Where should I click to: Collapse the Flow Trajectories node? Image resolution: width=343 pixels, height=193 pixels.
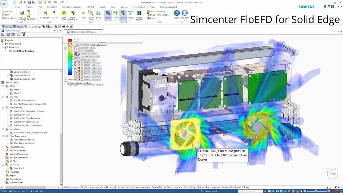(x=3, y=136)
